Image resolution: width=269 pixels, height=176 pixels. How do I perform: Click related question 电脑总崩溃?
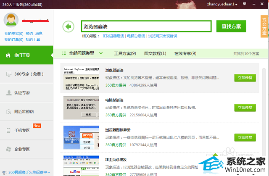[136, 36]
